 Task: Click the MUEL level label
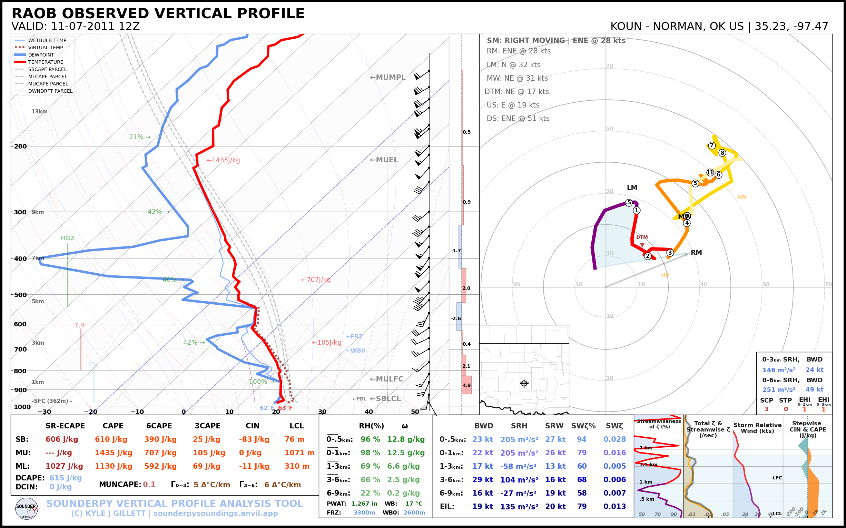click(x=384, y=160)
